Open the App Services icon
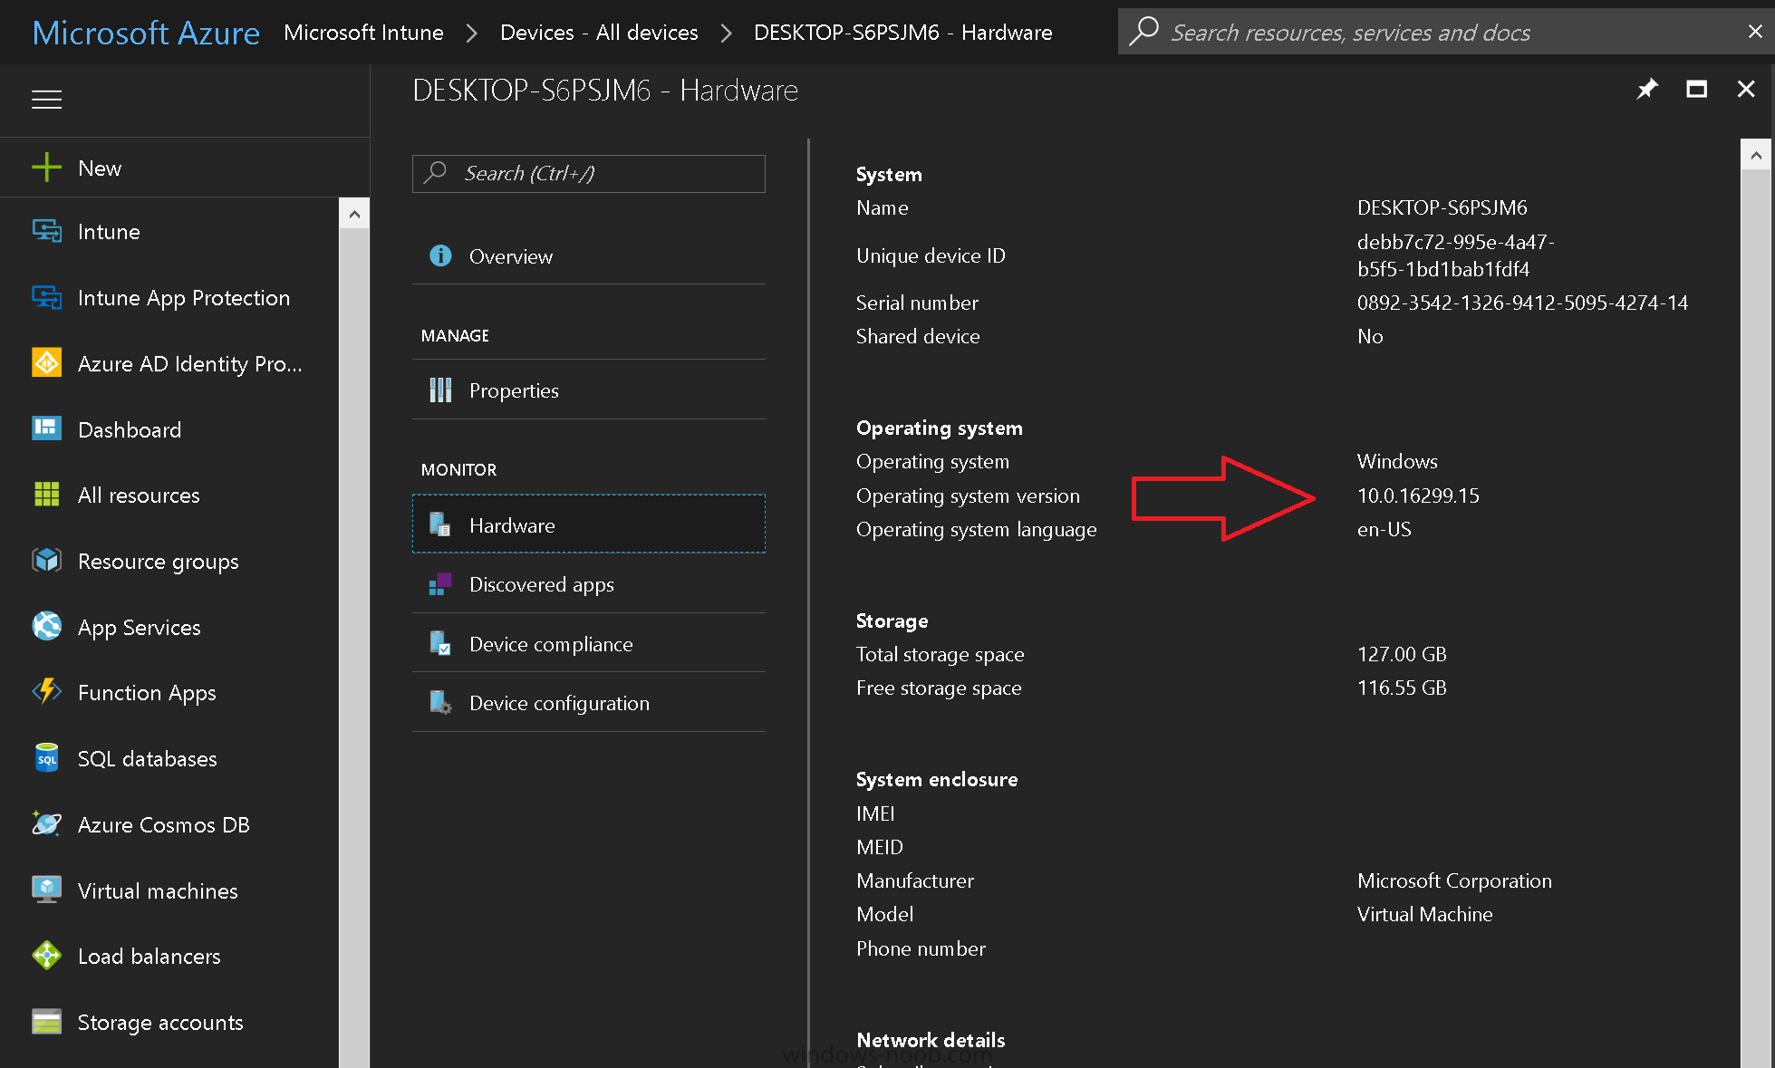 click(x=47, y=626)
